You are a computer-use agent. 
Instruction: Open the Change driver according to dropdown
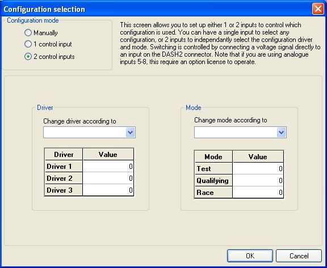coord(131,133)
